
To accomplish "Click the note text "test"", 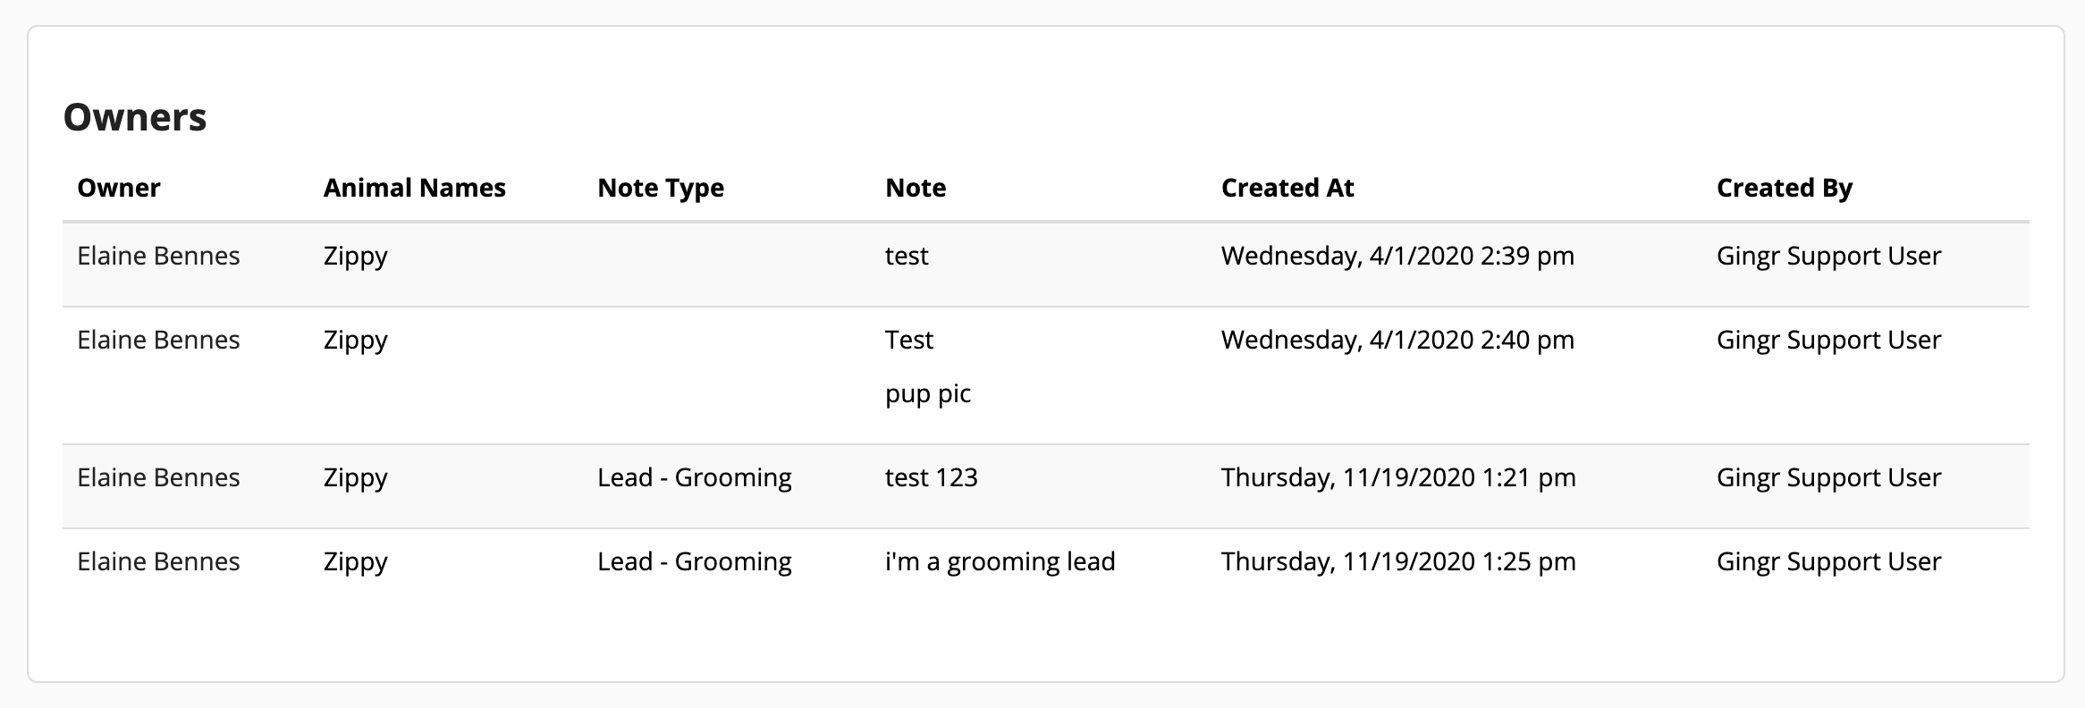I will tap(907, 256).
